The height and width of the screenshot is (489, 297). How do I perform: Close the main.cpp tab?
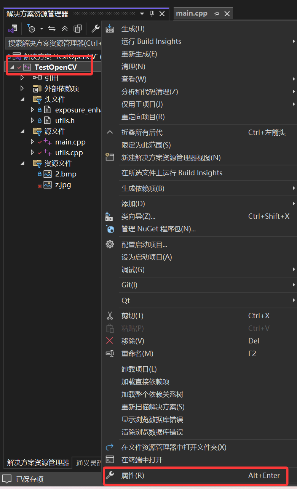(227, 14)
